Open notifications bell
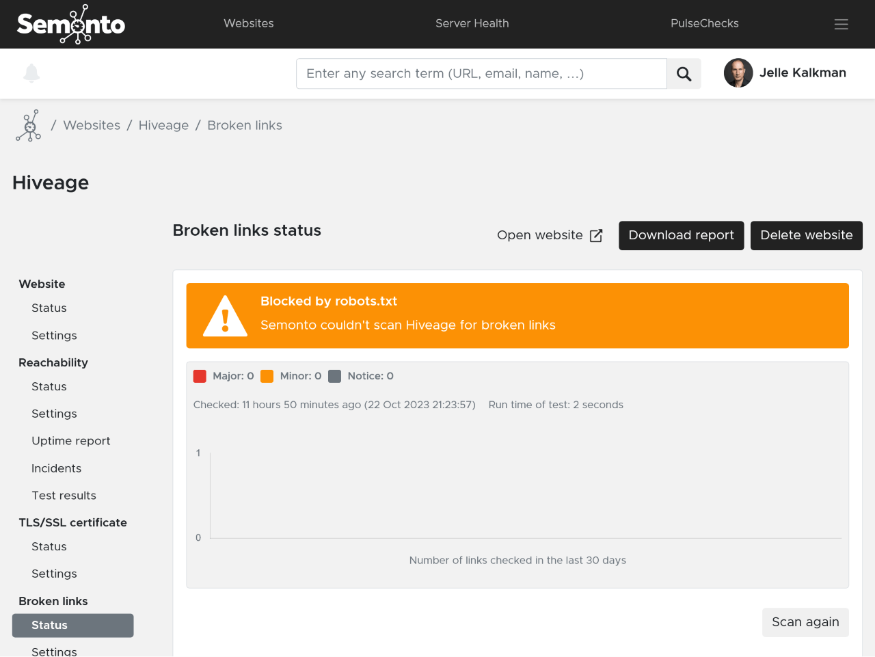 [31, 73]
